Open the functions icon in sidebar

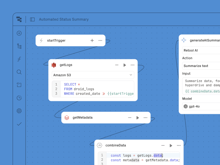pos(19,59)
